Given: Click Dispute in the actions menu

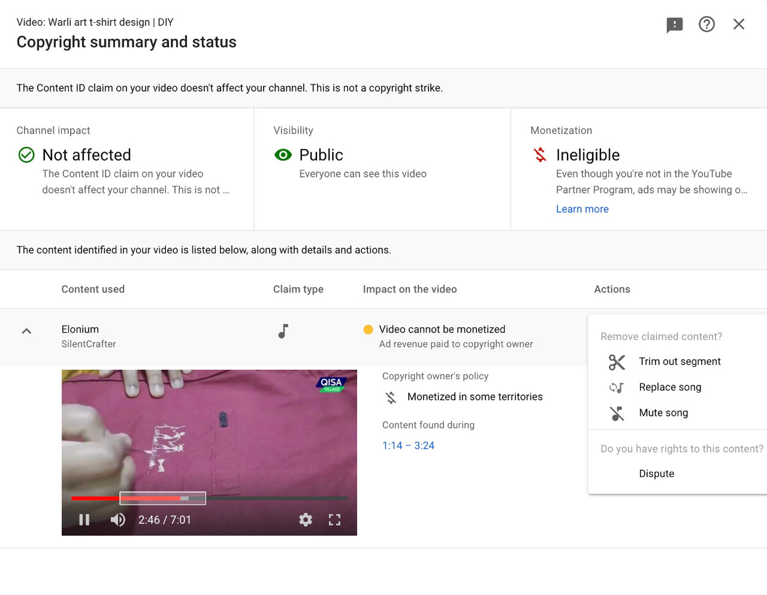Looking at the screenshot, I should point(656,473).
